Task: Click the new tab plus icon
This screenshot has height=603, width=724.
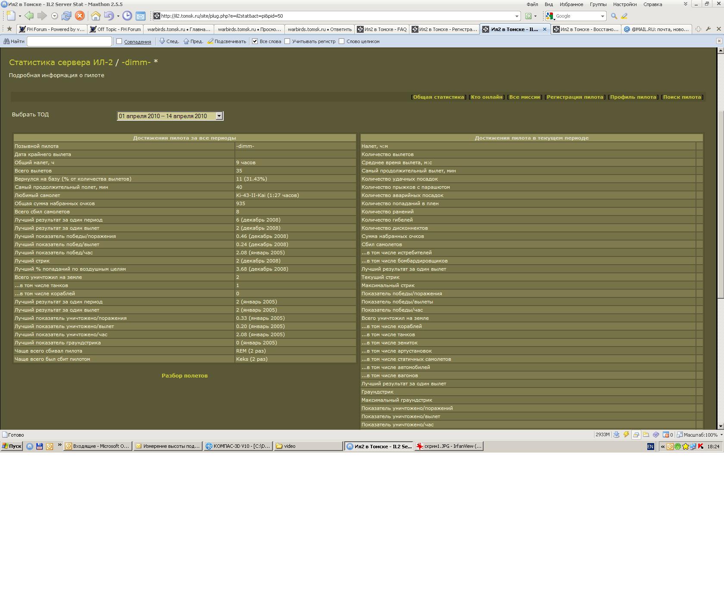Action: tap(698, 29)
